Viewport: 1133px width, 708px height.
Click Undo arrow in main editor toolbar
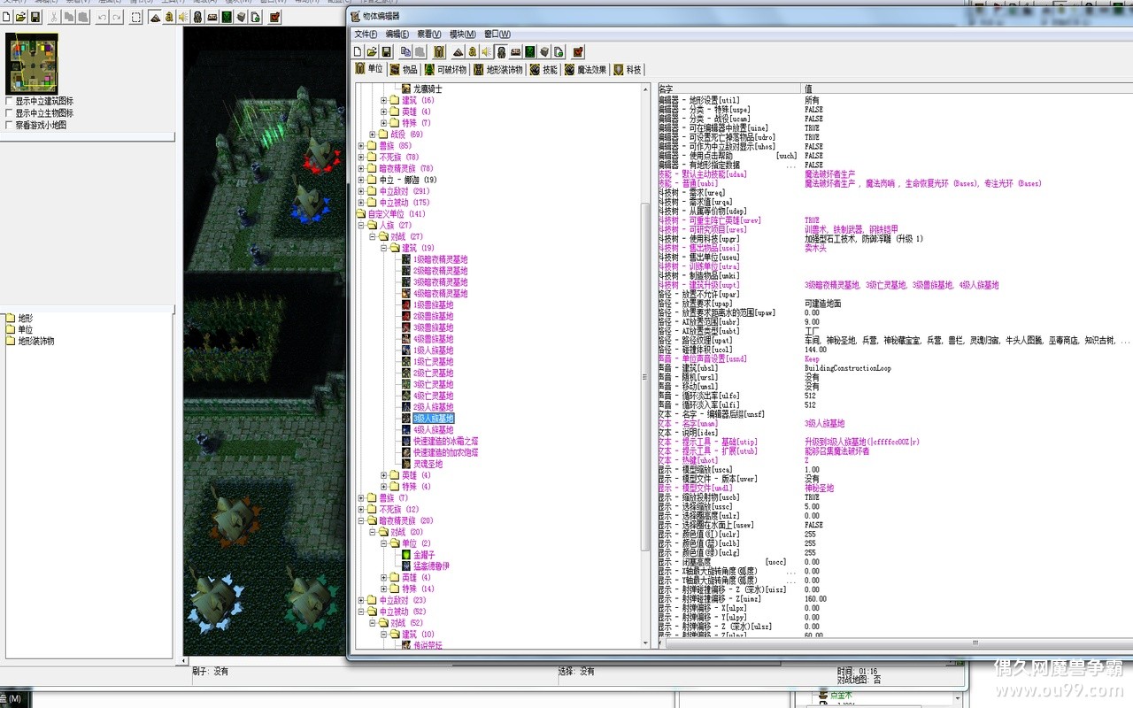[x=103, y=18]
